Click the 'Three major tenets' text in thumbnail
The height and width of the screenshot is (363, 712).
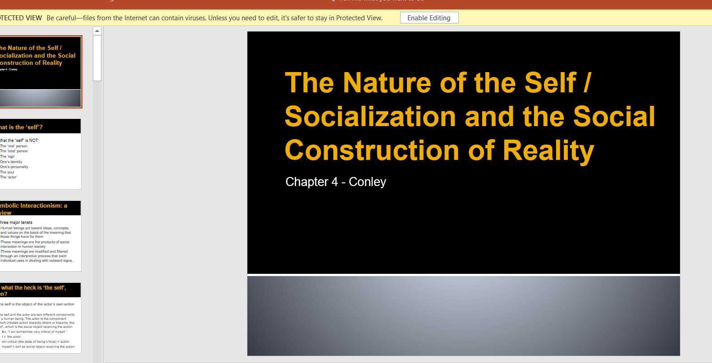click(16, 222)
